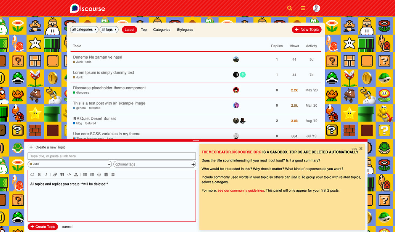Open the community guidelines link
The width and height of the screenshot is (395, 232).
click(x=240, y=190)
